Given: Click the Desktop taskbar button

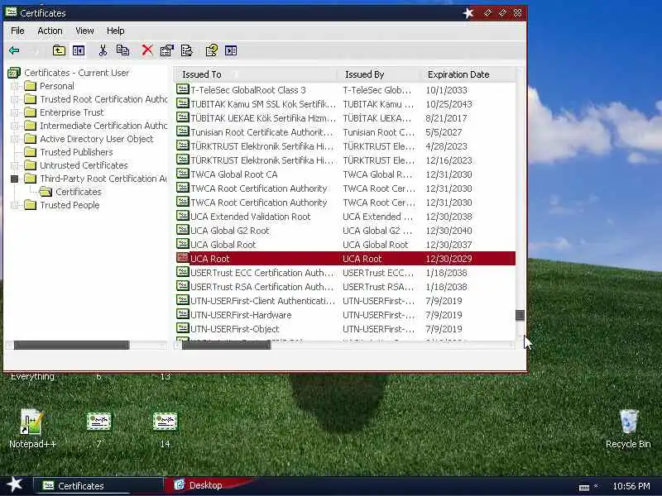Looking at the screenshot, I should click(207, 485).
